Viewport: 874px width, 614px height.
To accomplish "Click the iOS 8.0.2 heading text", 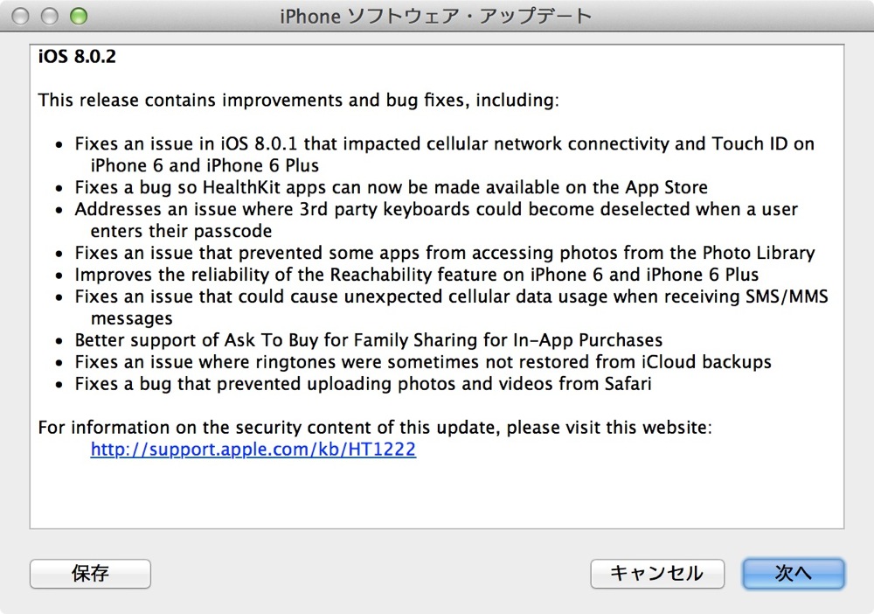I will 77,56.
